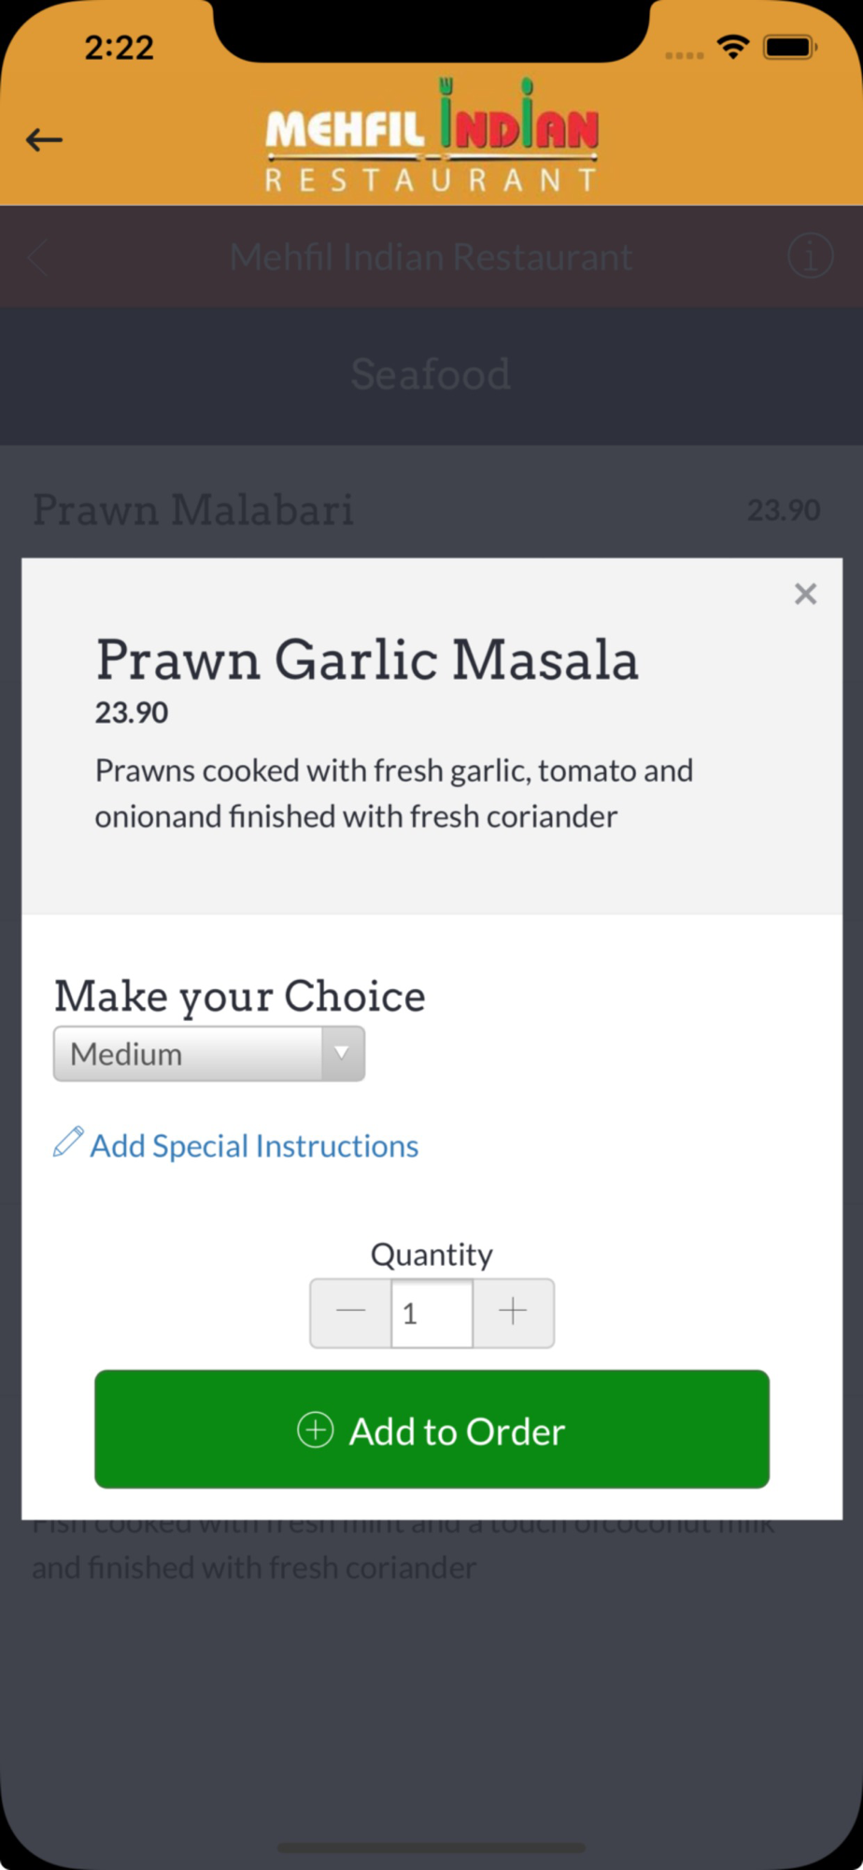Click the quantity input field showing 1

tap(431, 1313)
